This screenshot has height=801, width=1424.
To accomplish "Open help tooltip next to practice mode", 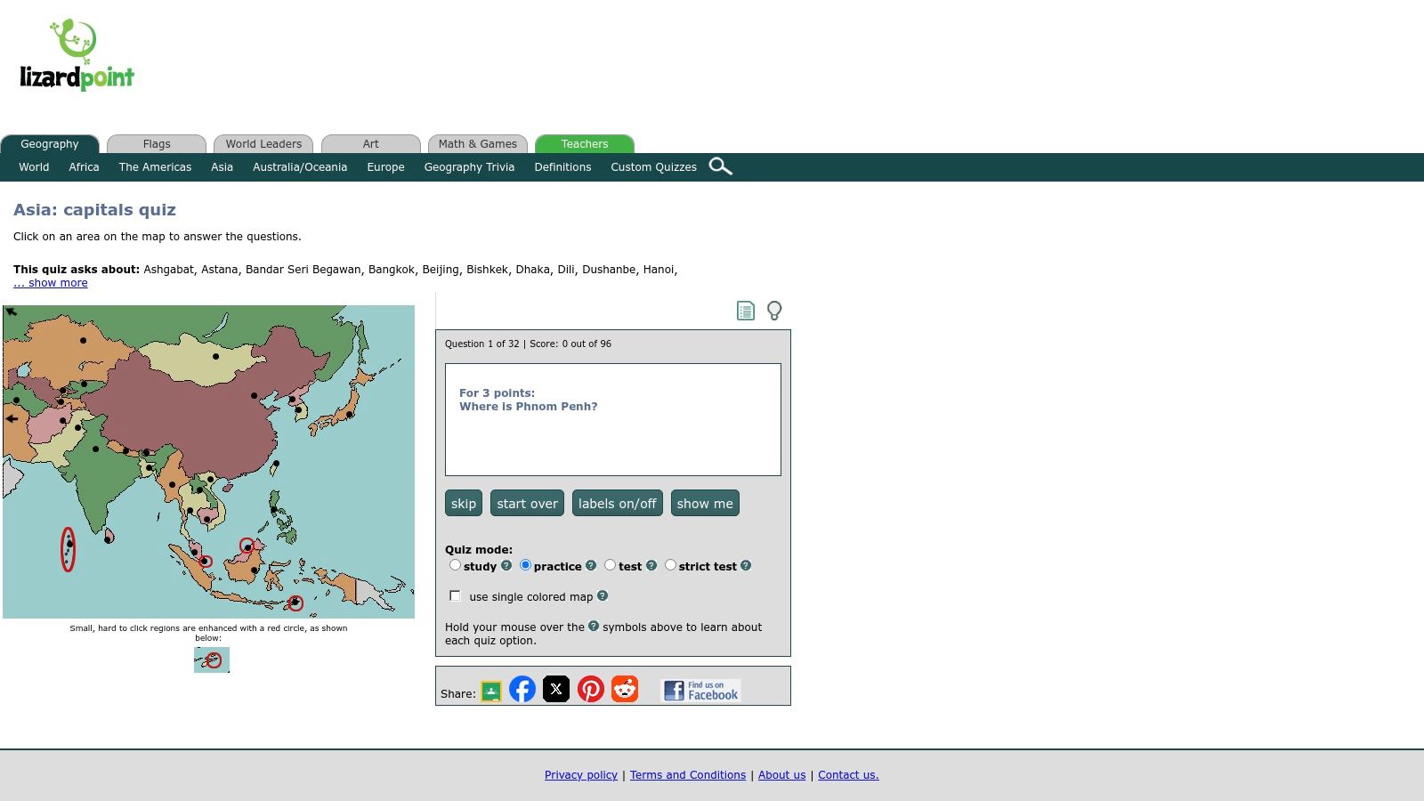I will pos(590,566).
